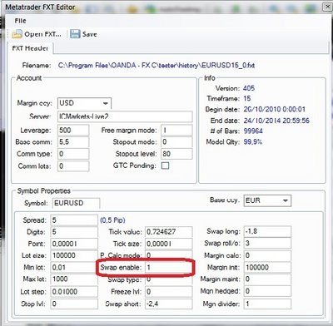Click the Stopout level field
The height and width of the screenshot is (326, 333).
tap(176, 154)
